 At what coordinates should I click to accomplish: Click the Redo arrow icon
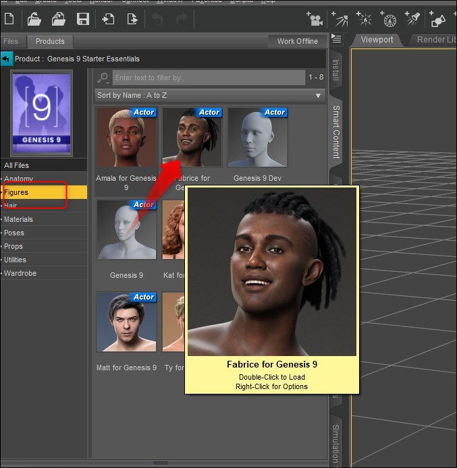click(x=182, y=19)
